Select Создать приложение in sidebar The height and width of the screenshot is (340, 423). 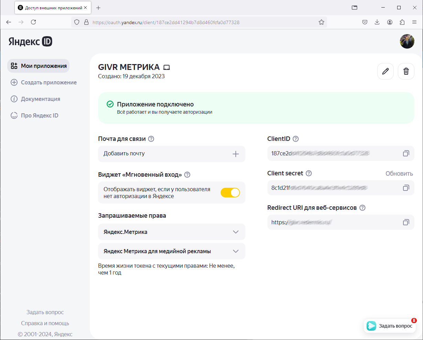point(44,82)
